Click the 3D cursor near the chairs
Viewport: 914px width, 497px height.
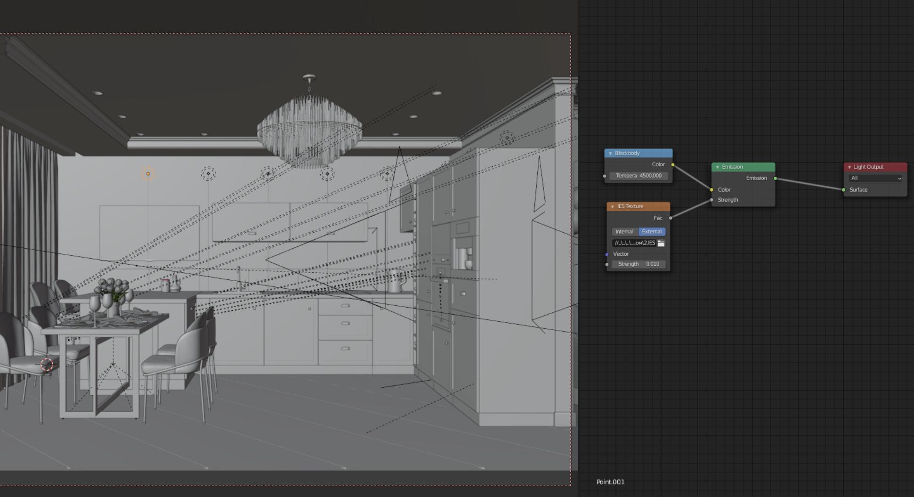tap(47, 364)
